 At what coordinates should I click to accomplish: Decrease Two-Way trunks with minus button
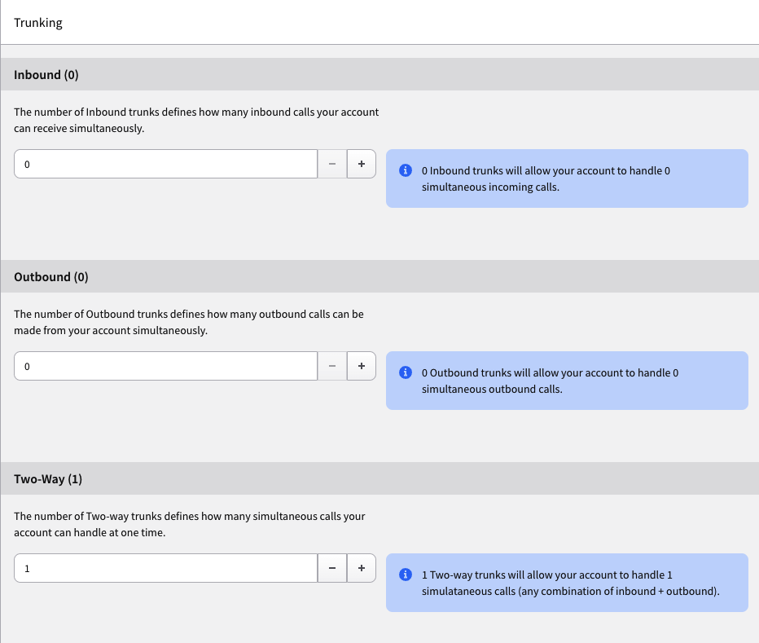click(332, 568)
